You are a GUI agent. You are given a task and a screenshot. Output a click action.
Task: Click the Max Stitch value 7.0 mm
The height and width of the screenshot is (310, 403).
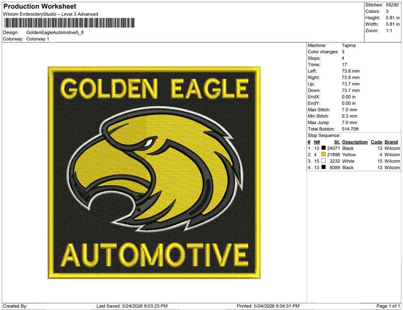point(350,110)
